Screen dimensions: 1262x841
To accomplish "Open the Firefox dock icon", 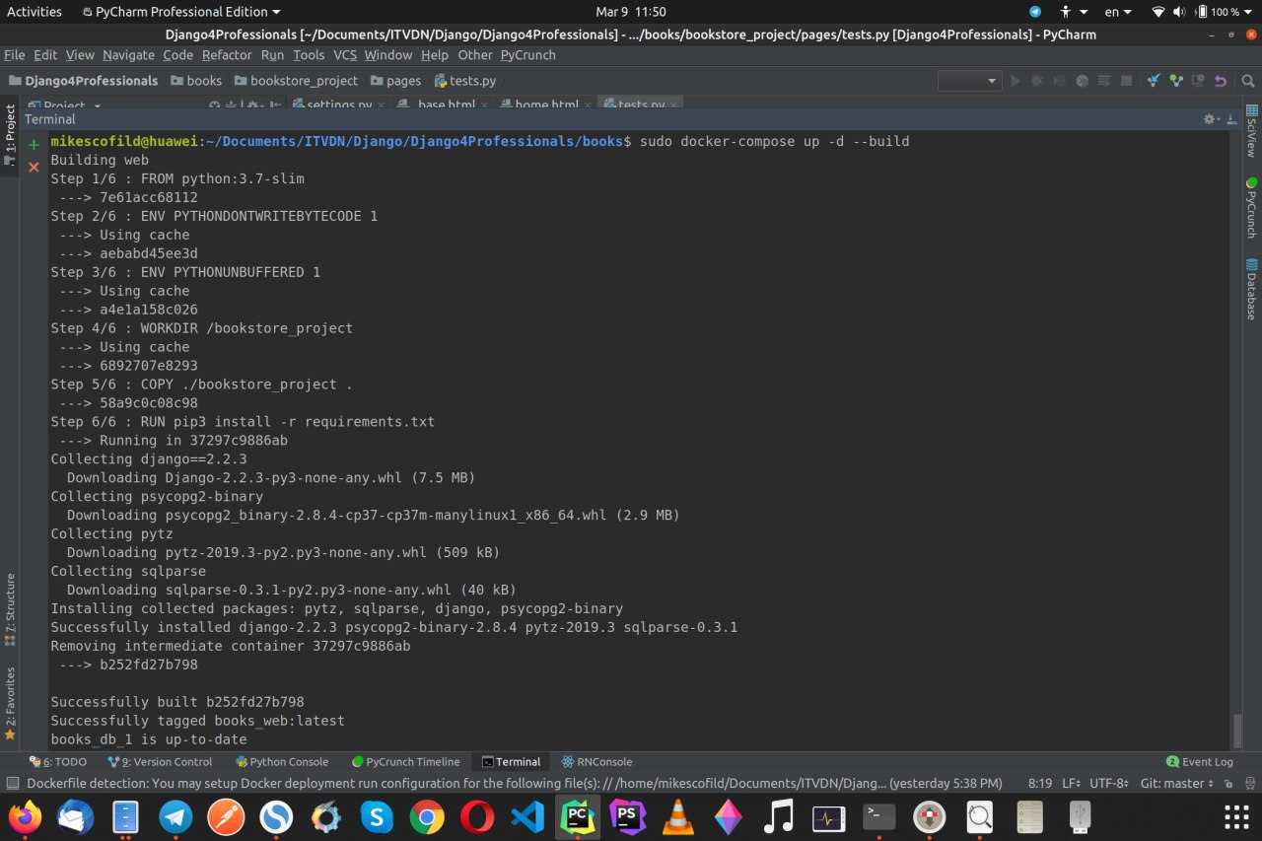I will coord(27,816).
